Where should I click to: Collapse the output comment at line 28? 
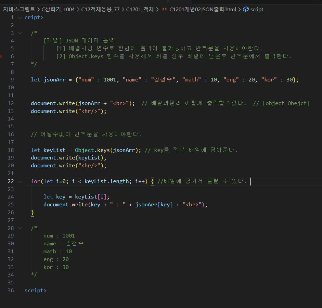pos(20,228)
